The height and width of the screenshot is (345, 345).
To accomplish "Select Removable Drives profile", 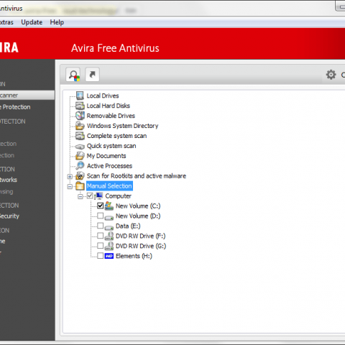I will (x=111, y=116).
